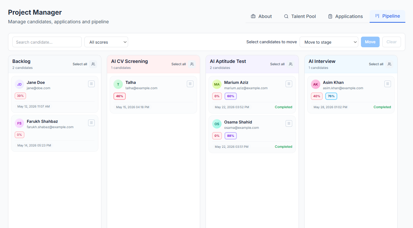This screenshot has width=413, height=228.
Task: Click the Move button
Action: pyautogui.click(x=370, y=42)
